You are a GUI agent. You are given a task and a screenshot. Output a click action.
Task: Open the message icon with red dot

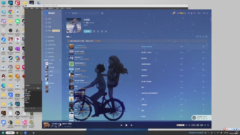(192, 13)
